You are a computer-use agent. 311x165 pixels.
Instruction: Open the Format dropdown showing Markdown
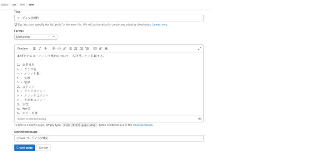point(36,37)
